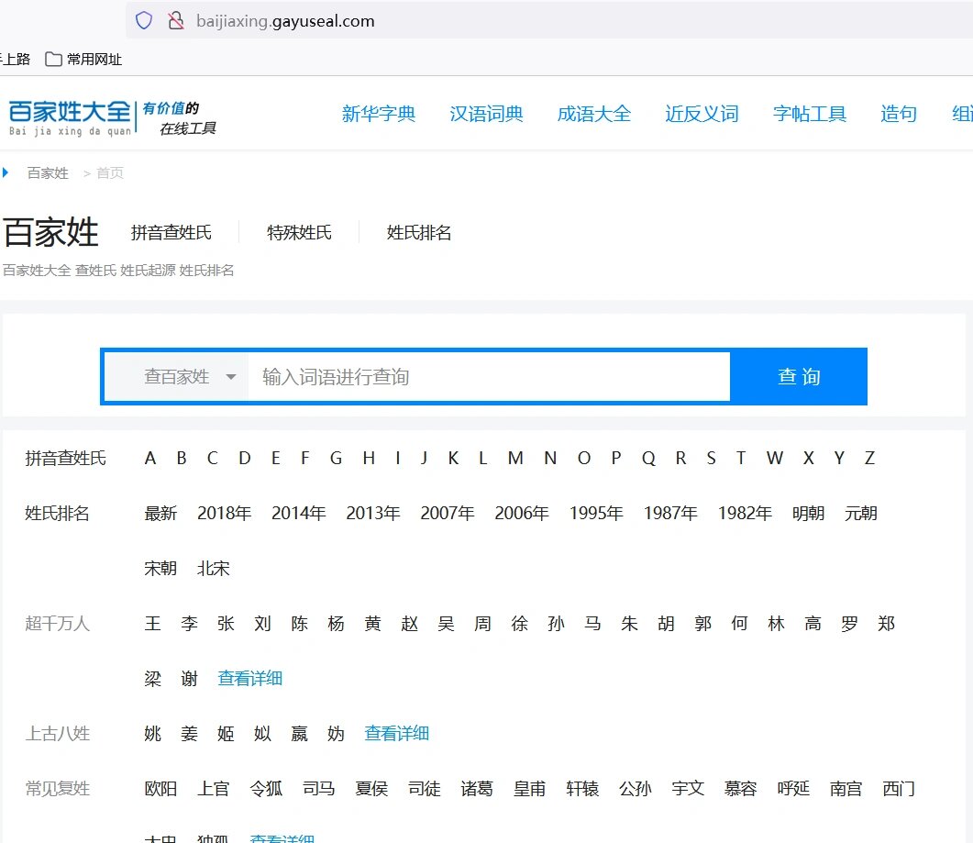Open 汉语词典 in top navigation

click(486, 114)
